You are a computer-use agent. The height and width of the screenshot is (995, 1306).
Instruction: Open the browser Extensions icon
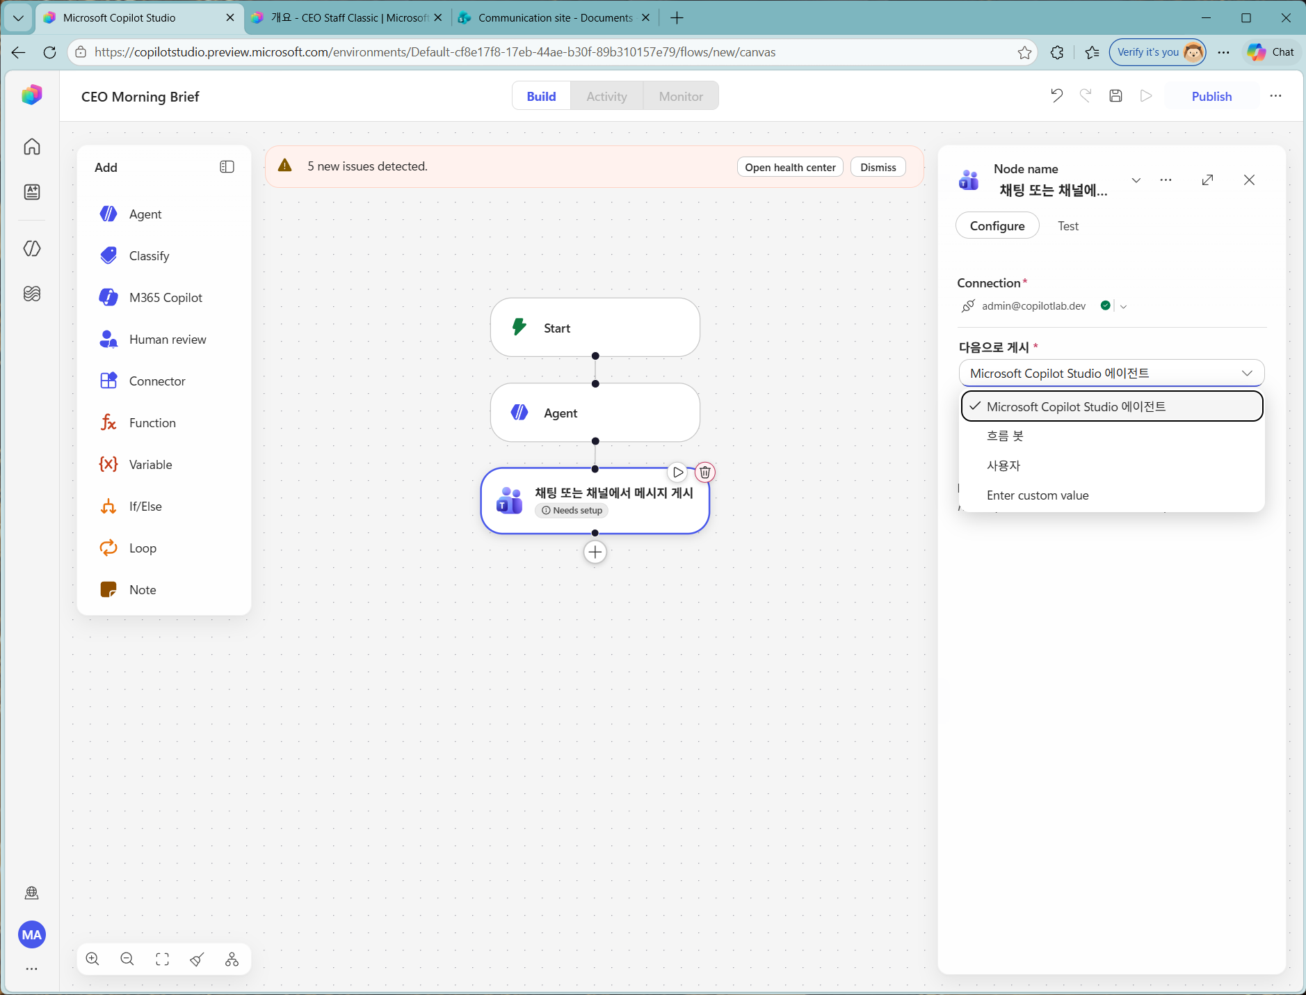(x=1057, y=52)
